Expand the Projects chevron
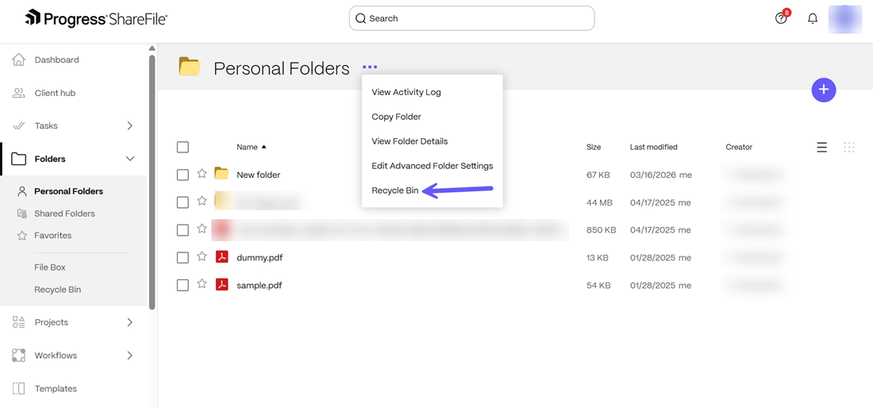Screen dimensions: 873x408 click(129, 322)
